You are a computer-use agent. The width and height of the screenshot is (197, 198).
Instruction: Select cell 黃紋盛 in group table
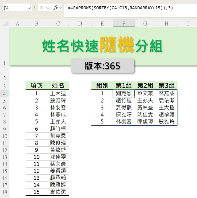[145, 108]
